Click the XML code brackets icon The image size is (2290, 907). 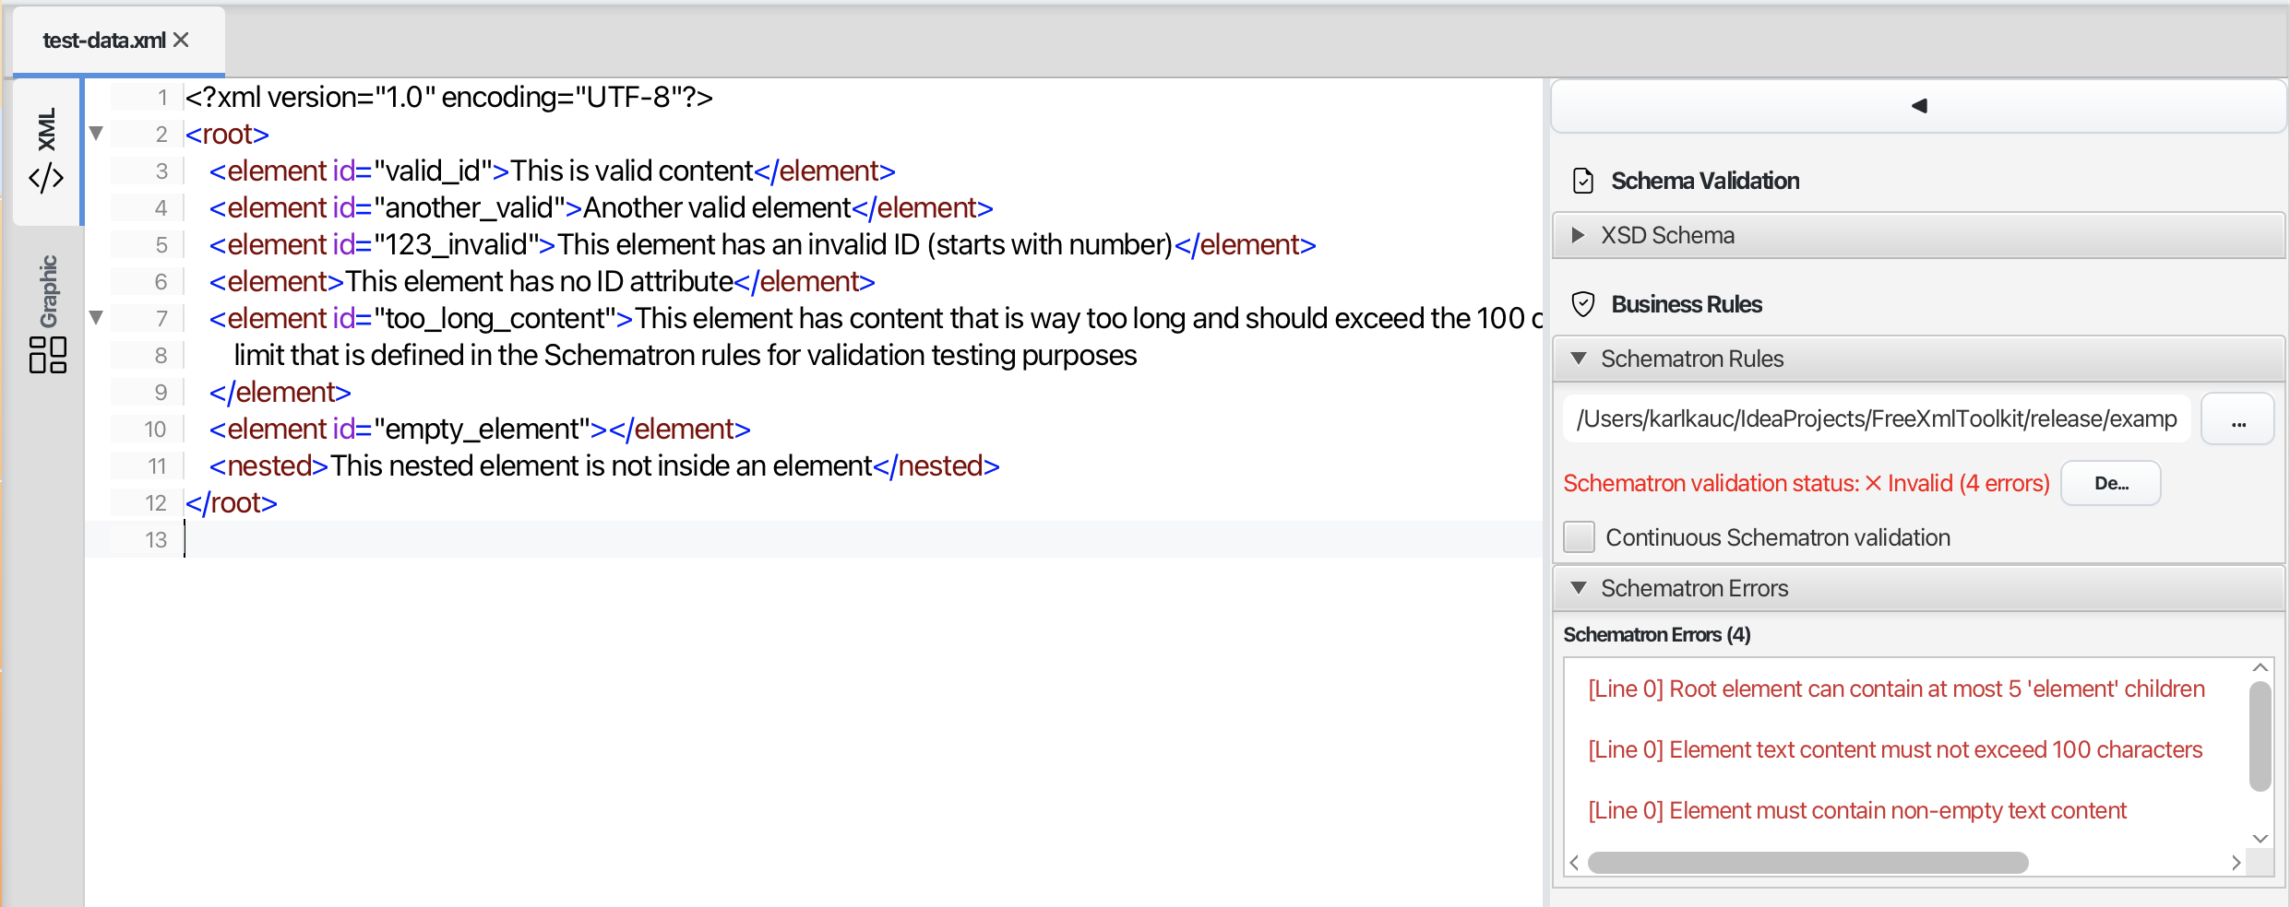point(46,177)
